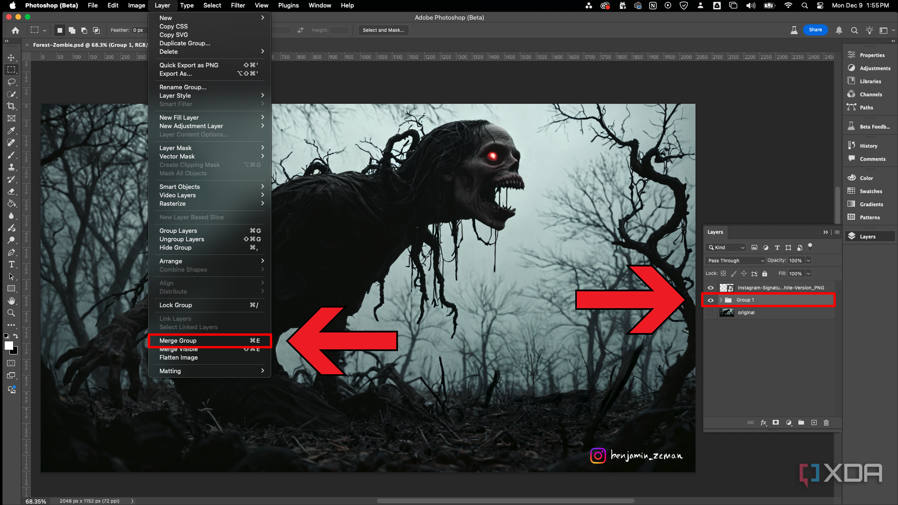Screen dimensions: 898x505
Task: Select the Crop tool
Action: [x=11, y=106]
